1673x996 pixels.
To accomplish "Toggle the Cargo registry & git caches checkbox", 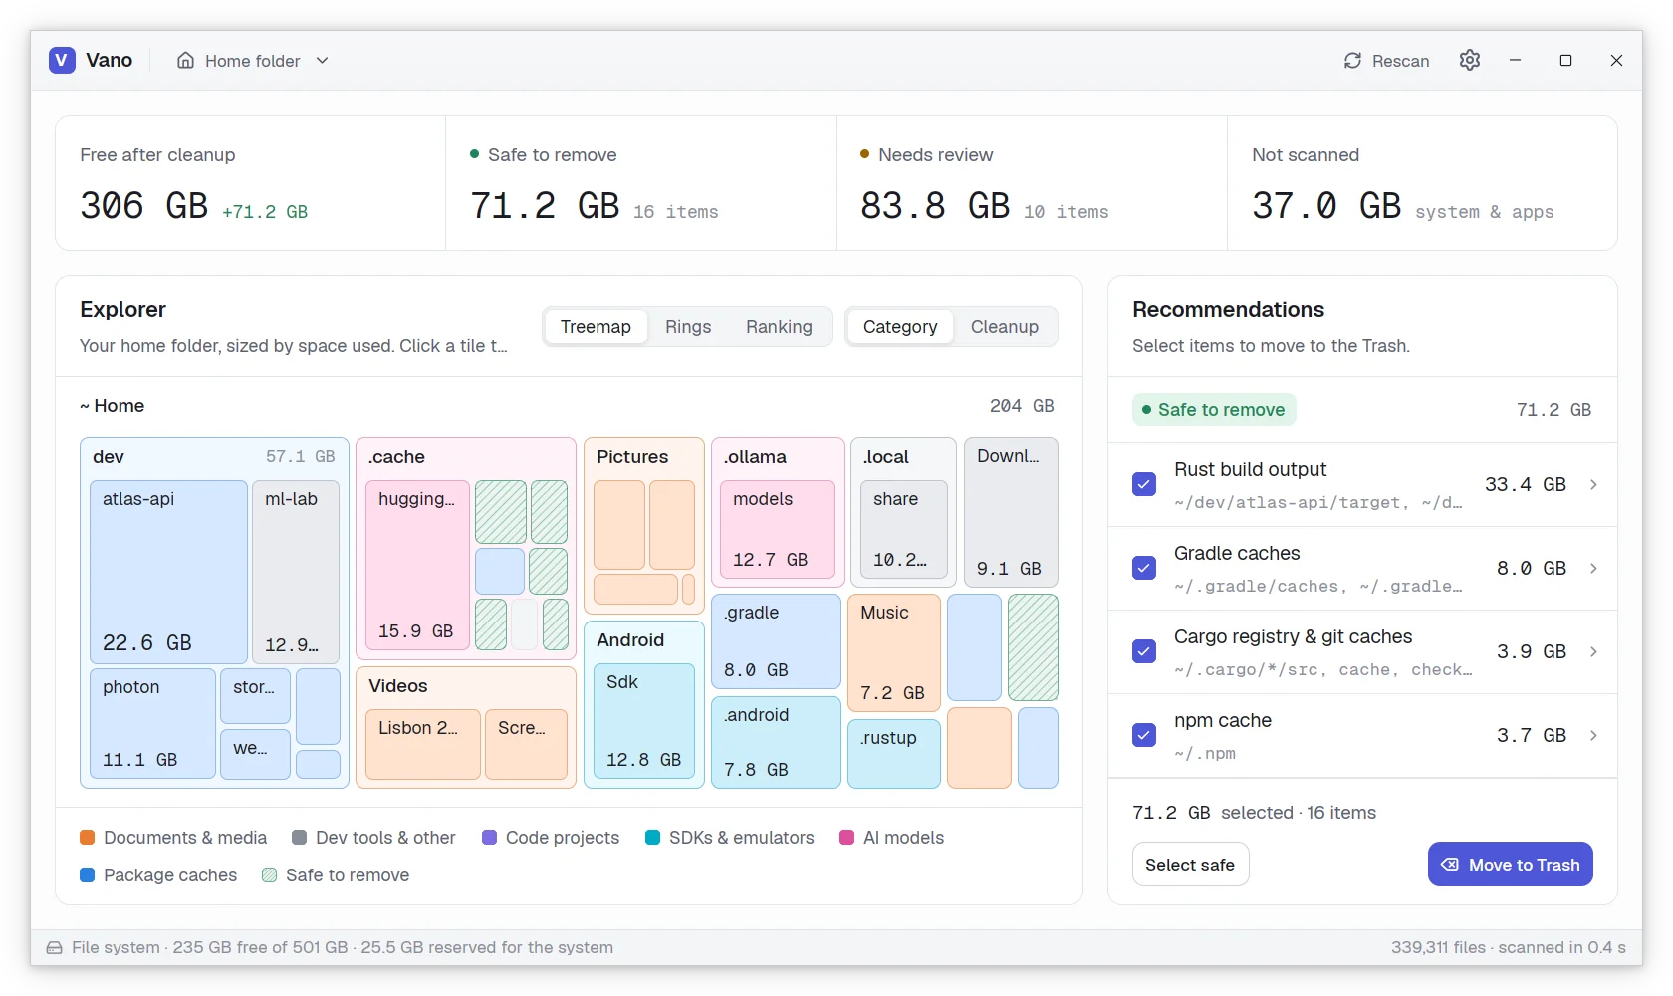I will 1144,651.
